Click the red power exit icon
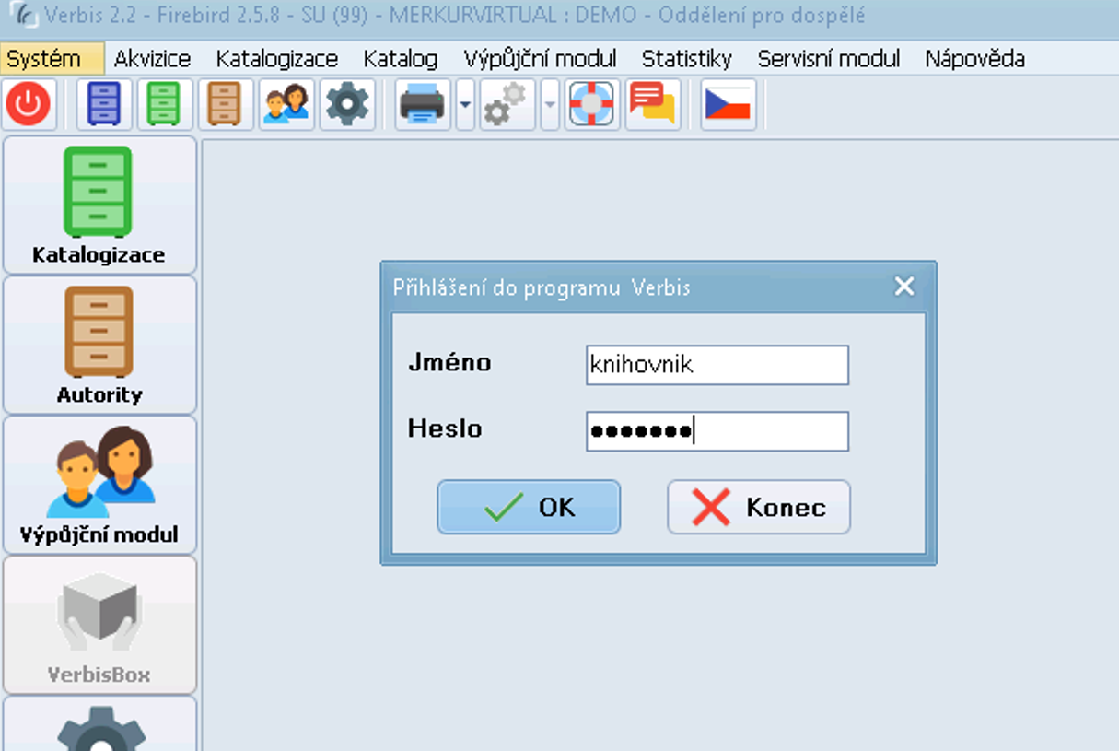1119x751 pixels. pyautogui.click(x=29, y=104)
